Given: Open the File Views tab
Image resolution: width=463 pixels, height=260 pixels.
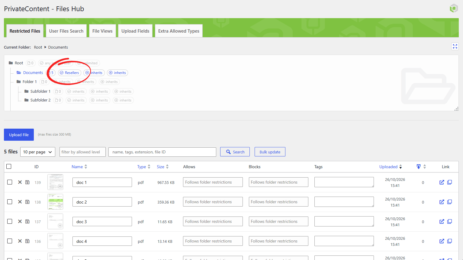Looking at the screenshot, I should [102, 31].
